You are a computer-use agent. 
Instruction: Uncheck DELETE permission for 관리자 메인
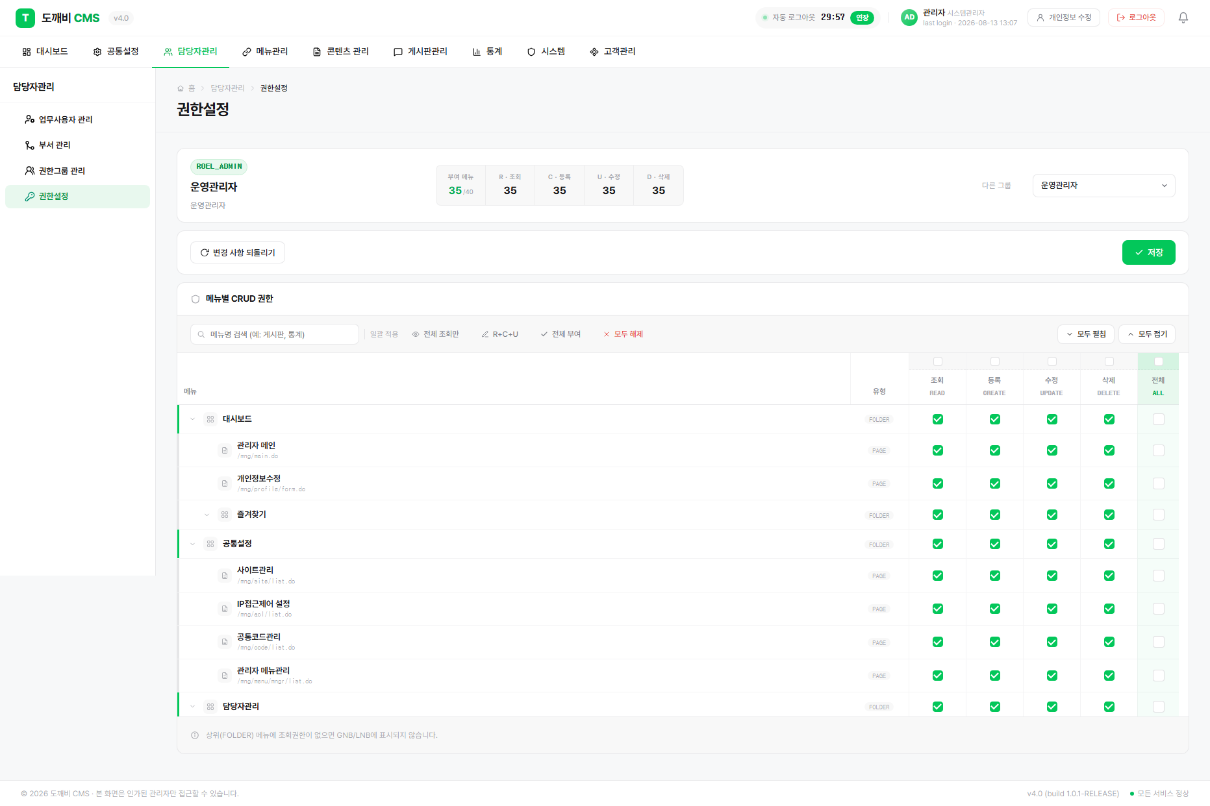click(x=1109, y=450)
